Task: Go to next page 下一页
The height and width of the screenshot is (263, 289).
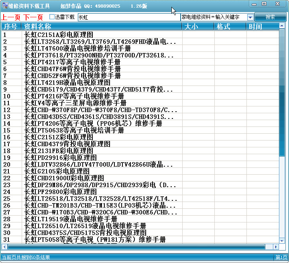Action: point(33,17)
